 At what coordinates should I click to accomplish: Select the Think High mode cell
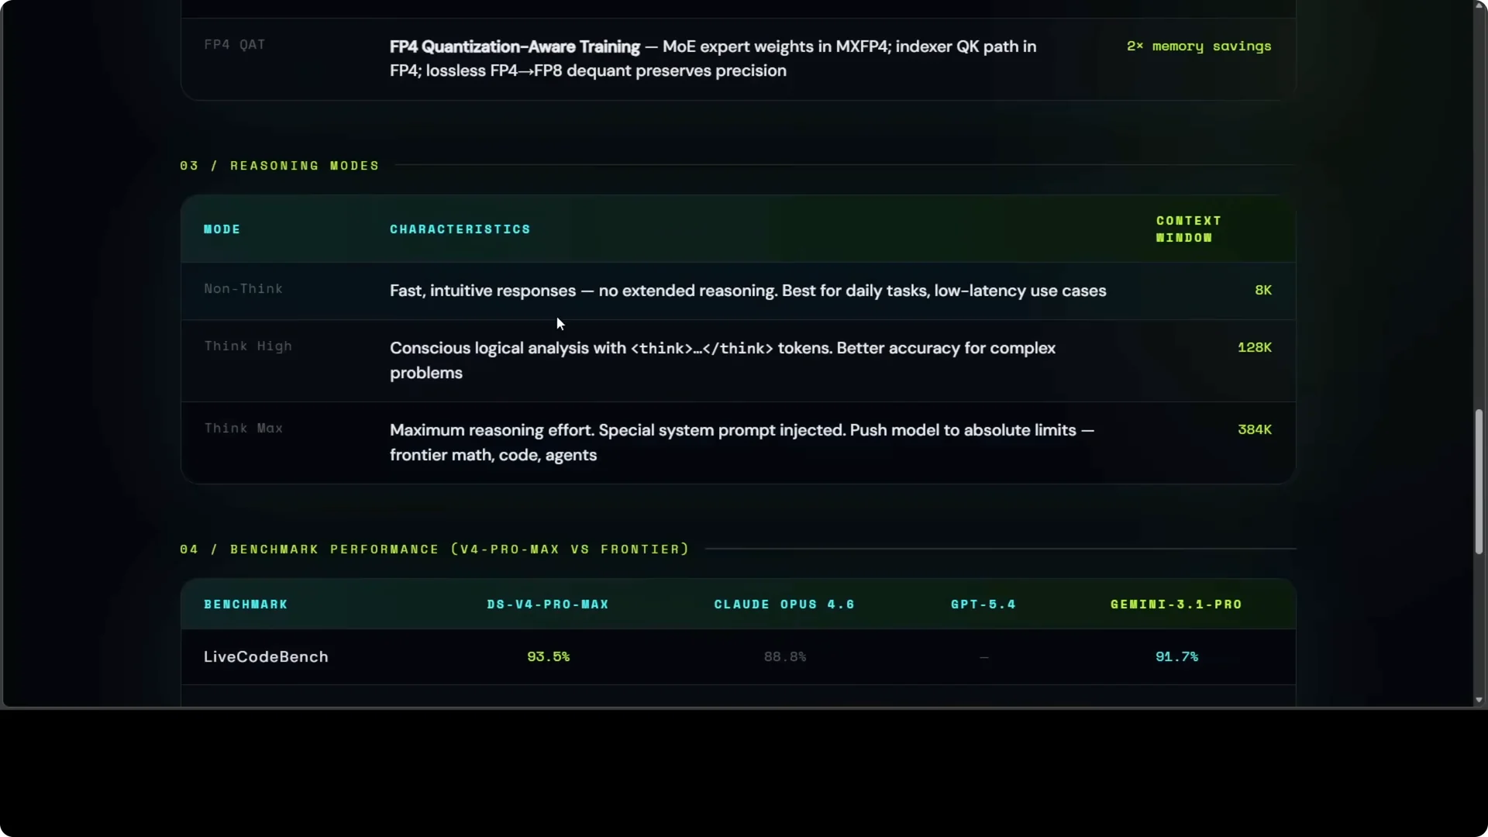click(x=248, y=346)
